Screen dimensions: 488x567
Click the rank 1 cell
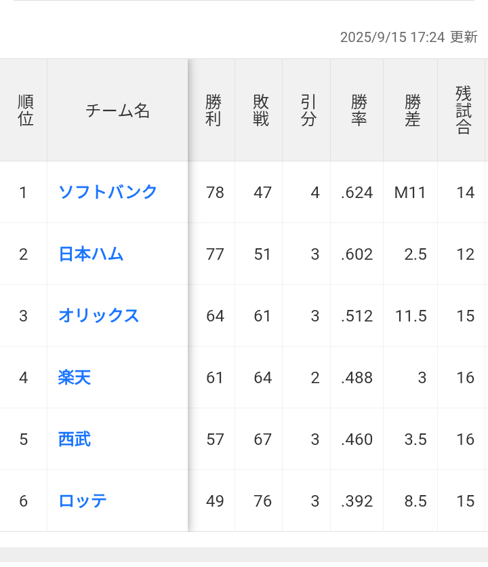24,193
